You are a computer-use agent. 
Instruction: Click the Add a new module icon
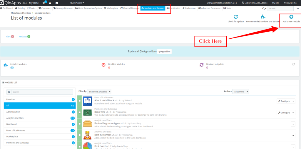click(291, 17)
